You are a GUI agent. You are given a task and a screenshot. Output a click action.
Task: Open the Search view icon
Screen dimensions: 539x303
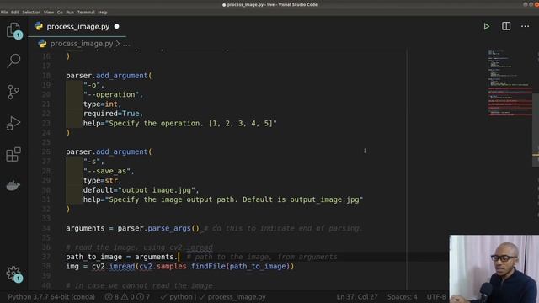pyautogui.click(x=13, y=61)
